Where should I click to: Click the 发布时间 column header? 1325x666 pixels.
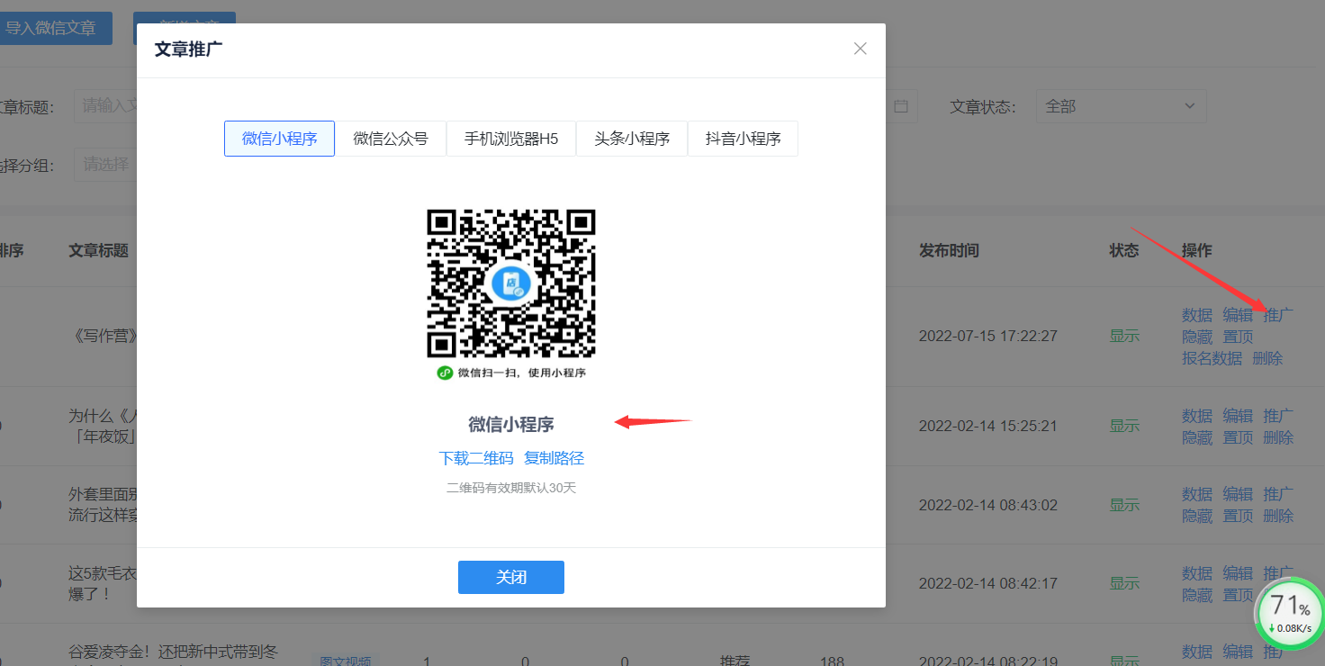tap(949, 250)
